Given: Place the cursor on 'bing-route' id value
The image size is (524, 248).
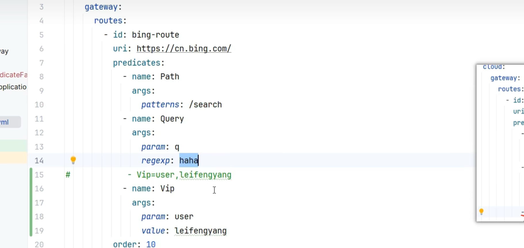Looking at the screenshot, I should 155,35.
